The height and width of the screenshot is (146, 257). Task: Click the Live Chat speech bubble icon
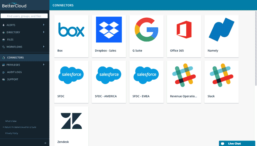click(x=223, y=144)
